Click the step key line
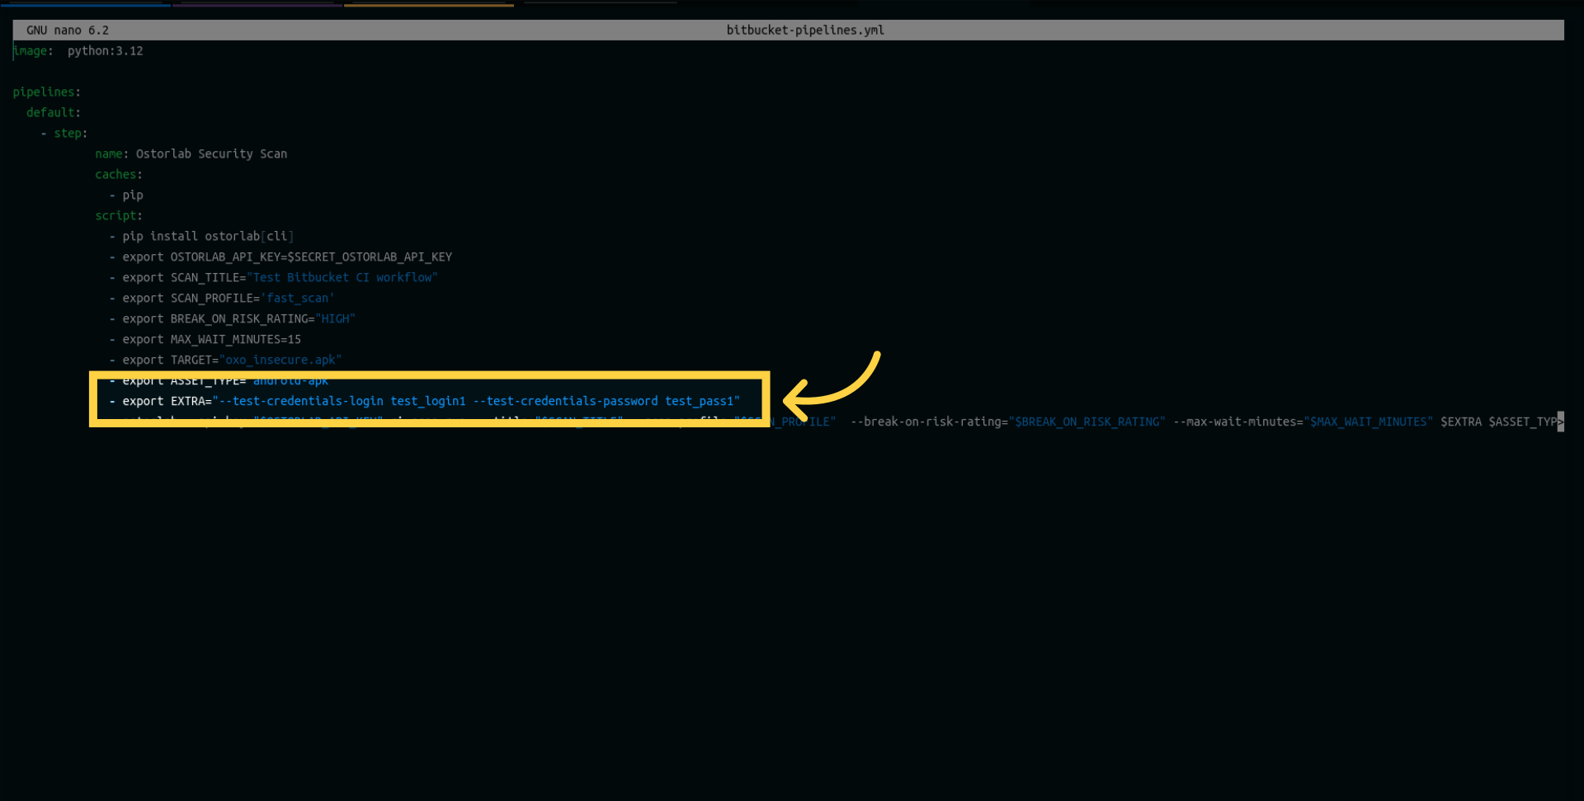This screenshot has width=1584, height=801. tap(68, 134)
